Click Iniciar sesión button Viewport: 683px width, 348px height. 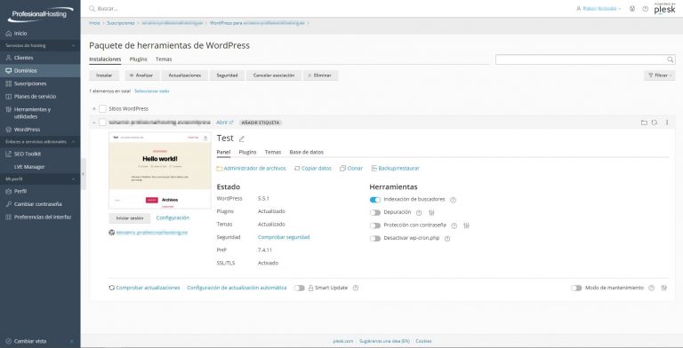130,218
